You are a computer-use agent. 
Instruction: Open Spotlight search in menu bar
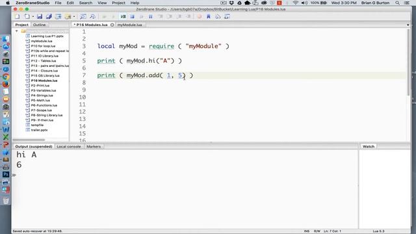point(397,3)
